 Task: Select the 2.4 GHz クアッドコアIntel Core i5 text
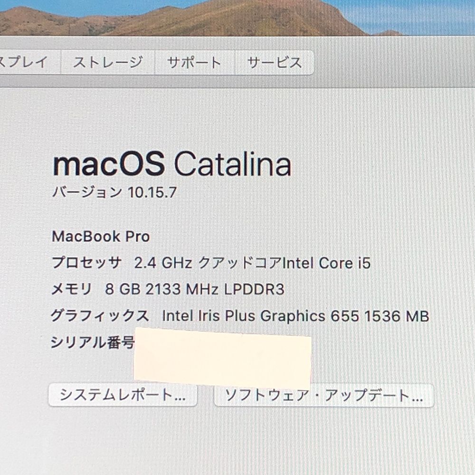(x=252, y=263)
